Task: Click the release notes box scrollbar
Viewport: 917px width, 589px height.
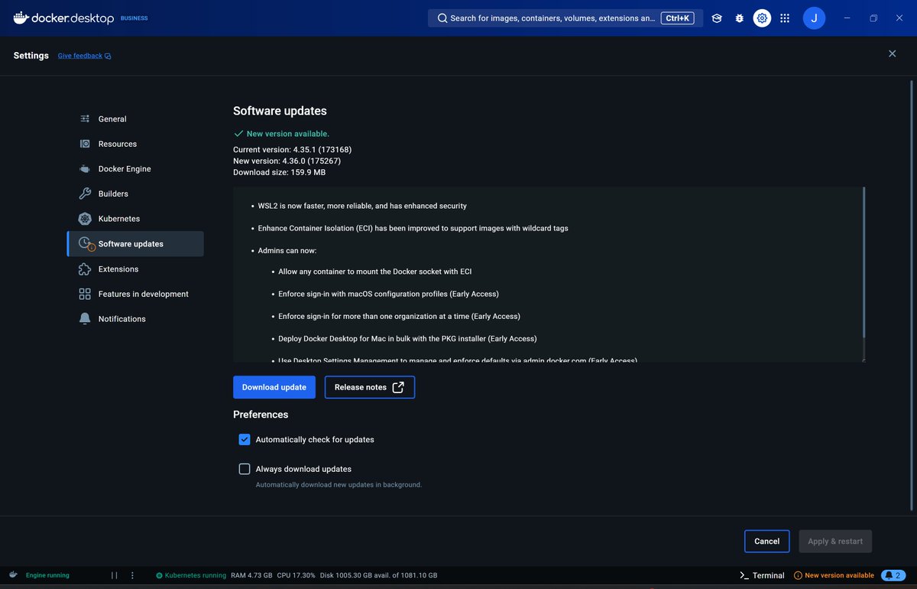Action: [x=864, y=262]
